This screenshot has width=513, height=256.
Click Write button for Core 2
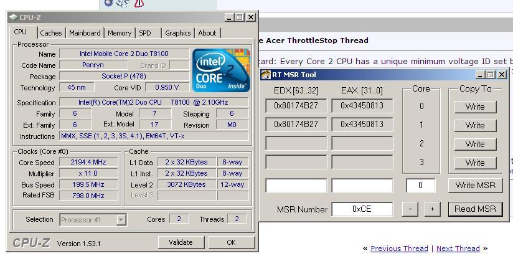[x=475, y=144]
